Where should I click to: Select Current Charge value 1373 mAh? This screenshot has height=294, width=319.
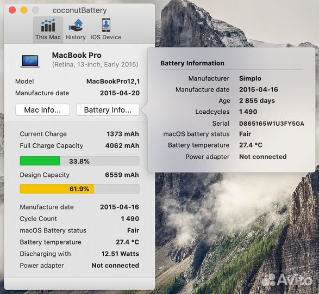(123, 134)
